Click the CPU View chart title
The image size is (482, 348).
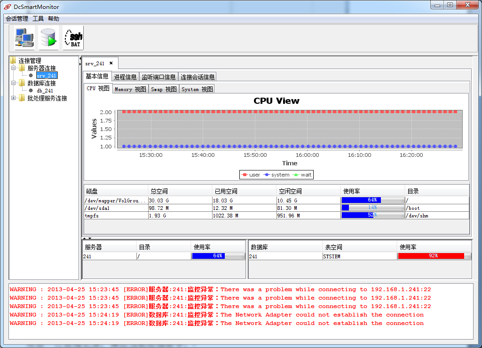click(277, 101)
